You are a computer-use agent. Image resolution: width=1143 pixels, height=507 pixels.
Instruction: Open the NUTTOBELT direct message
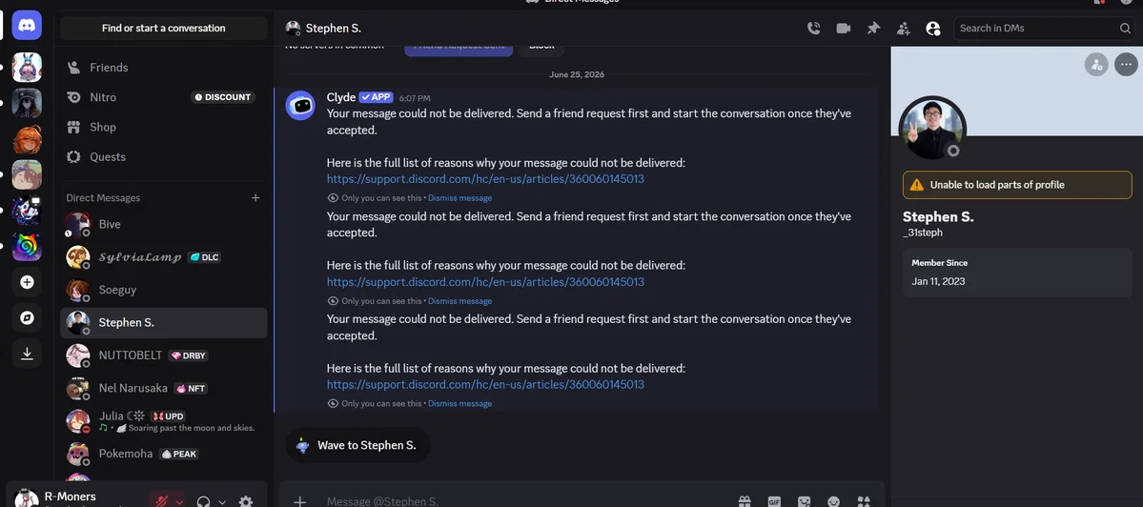[x=163, y=355]
